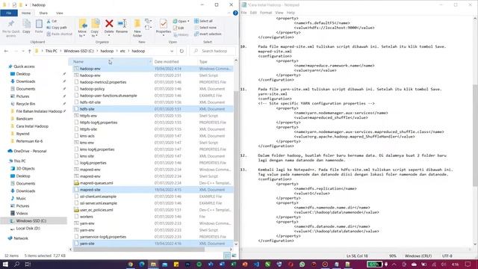Select the hdfs-site file
The image size is (478, 269).
click(x=153, y=109)
